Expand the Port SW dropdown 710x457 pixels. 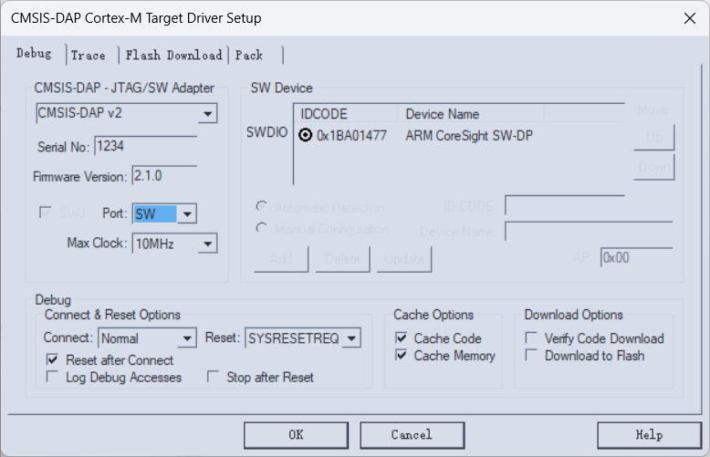tap(186, 214)
